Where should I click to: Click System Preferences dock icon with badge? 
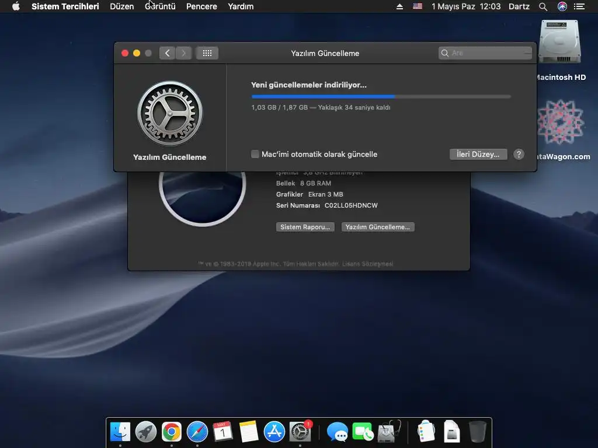[x=300, y=432]
